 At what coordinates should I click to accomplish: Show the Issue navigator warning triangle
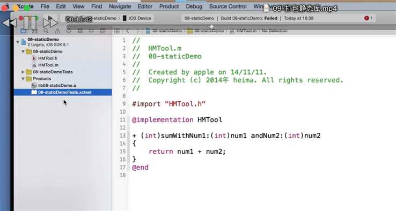pyautogui.click(x=57, y=31)
